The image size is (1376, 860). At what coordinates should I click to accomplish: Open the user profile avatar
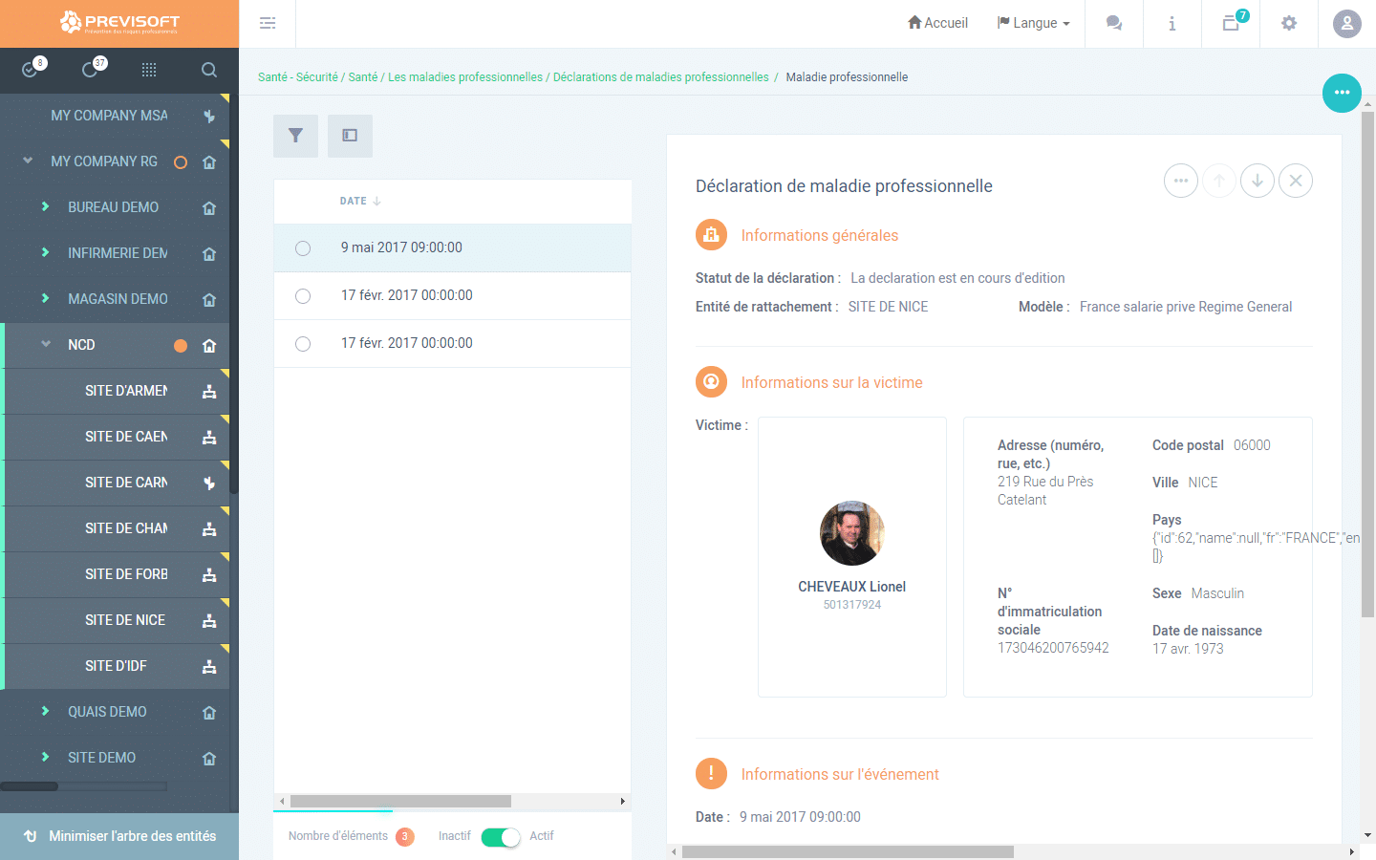pyautogui.click(x=1347, y=24)
